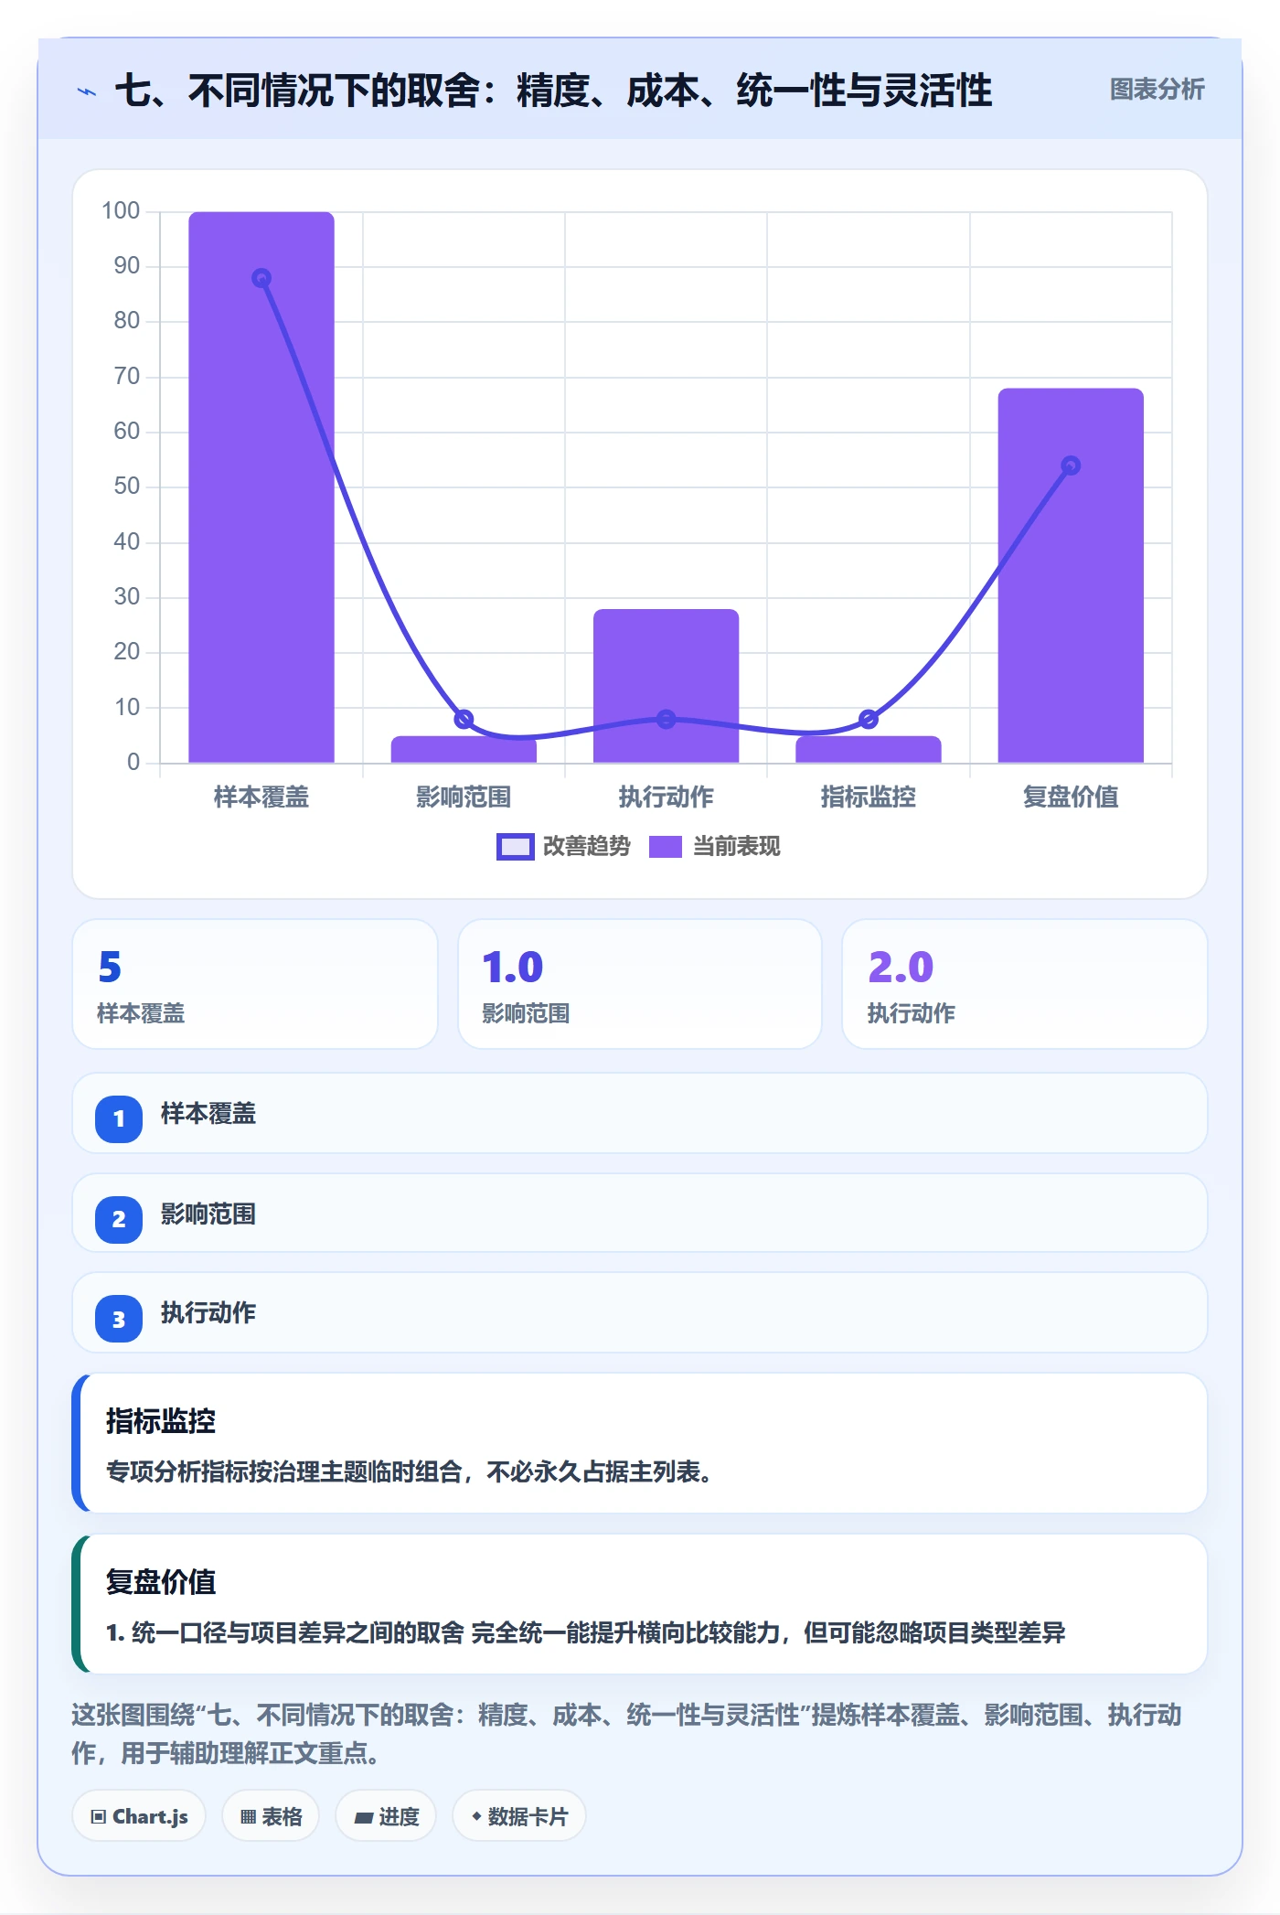Image resolution: width=1280 pixels, height=1915 pixels.
Task: Click the 表格 tag
Action: click(271, 1816)
